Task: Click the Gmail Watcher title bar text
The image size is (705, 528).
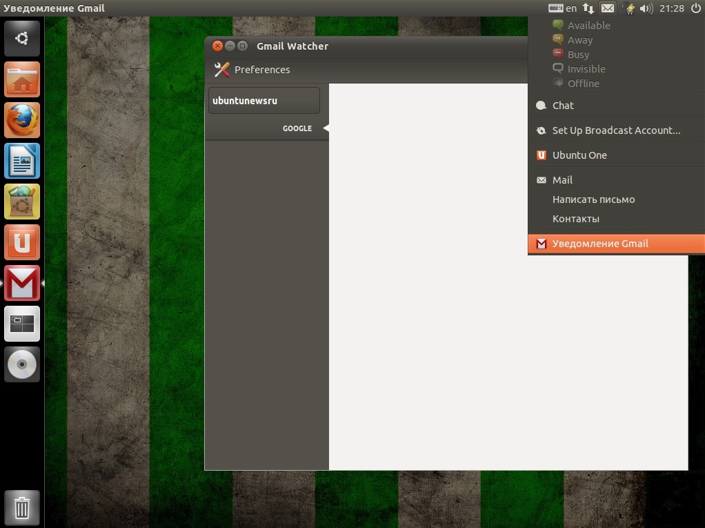Action: pos(292,46)
